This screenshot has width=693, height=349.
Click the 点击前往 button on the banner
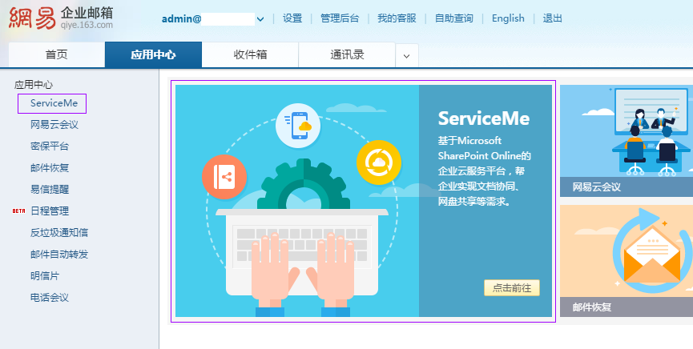pyautogui.click(x=512, y=287)
